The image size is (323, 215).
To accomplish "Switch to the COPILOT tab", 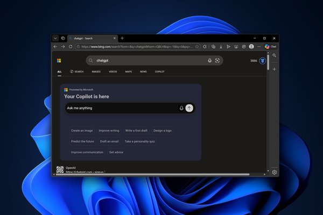I will point(160,71).
